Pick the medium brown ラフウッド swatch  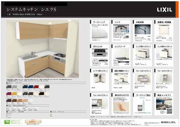tap(31, 94)
